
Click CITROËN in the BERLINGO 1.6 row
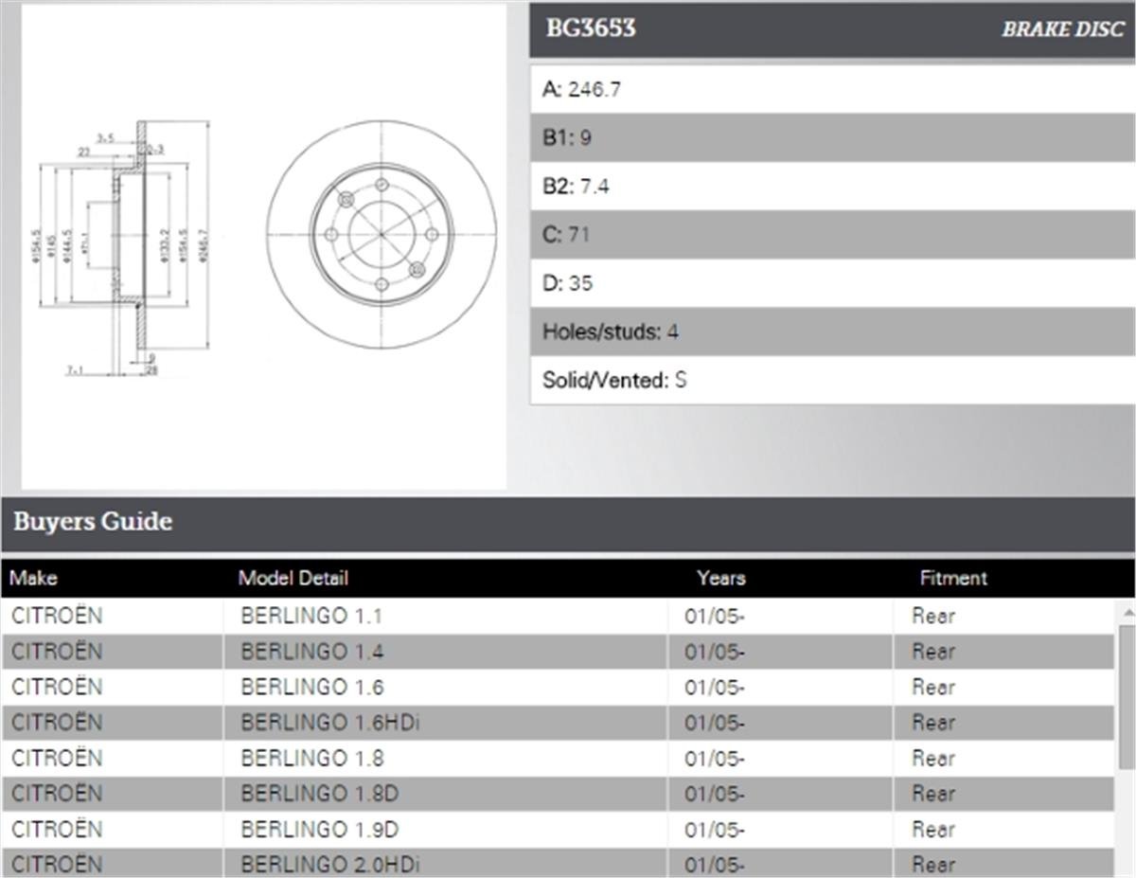pyautogui.click(x=57, y=687)
